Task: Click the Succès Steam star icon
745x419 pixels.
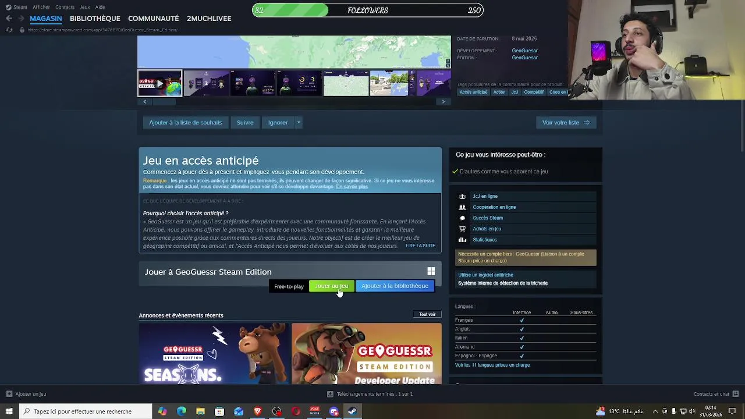Action: coord(462,218)
